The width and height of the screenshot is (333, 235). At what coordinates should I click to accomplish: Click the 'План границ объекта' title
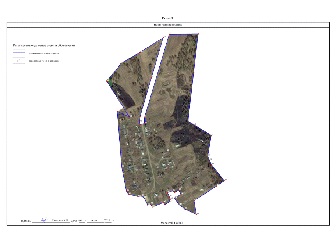pyautogui.click(x=167, y=25)
